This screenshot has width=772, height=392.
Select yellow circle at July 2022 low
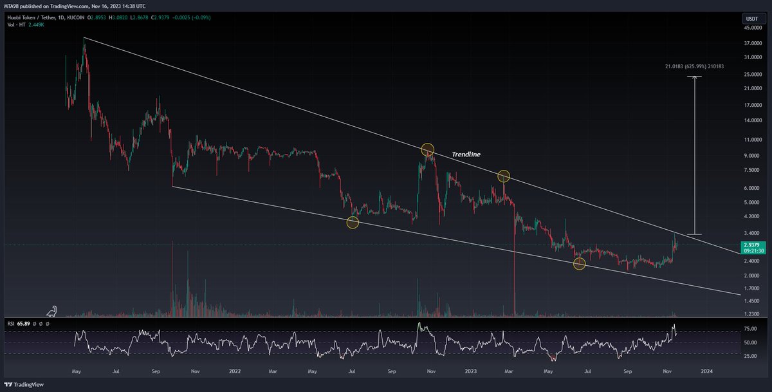pyautogui.click(x=353, y=223)
